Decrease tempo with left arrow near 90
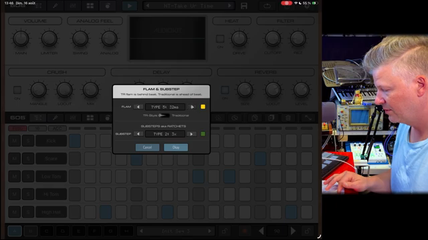Image resolution: width=428 pixels, height=240 pixels. (261, 231)
